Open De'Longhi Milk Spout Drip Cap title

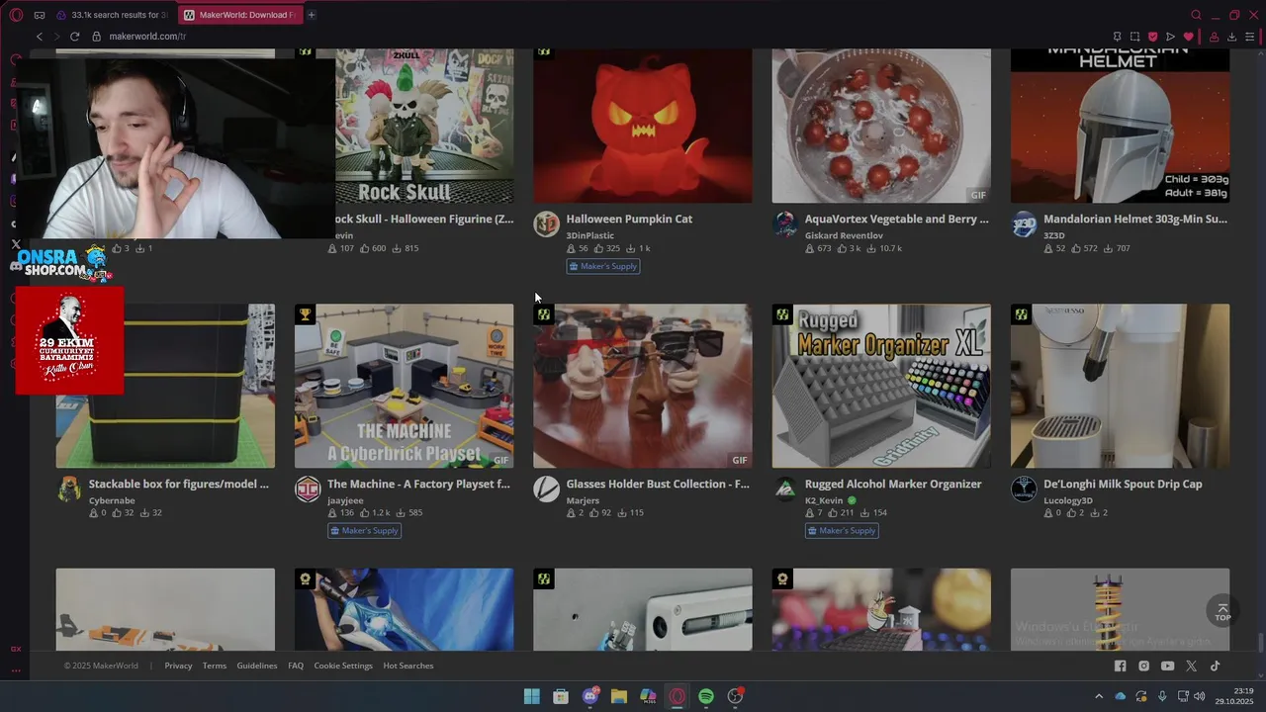coord(1123,484)
